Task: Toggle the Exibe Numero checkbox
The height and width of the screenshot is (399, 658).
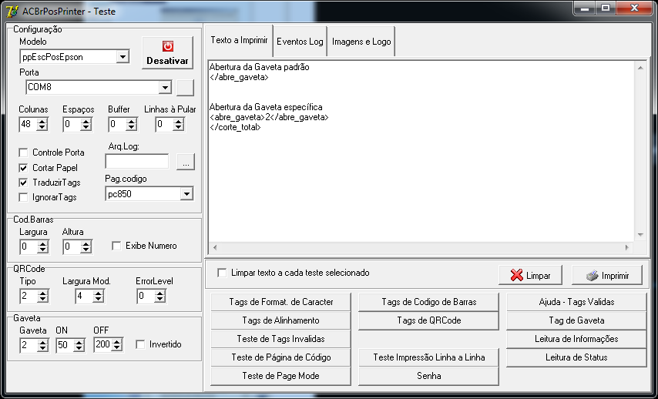Action: [116, 246]
